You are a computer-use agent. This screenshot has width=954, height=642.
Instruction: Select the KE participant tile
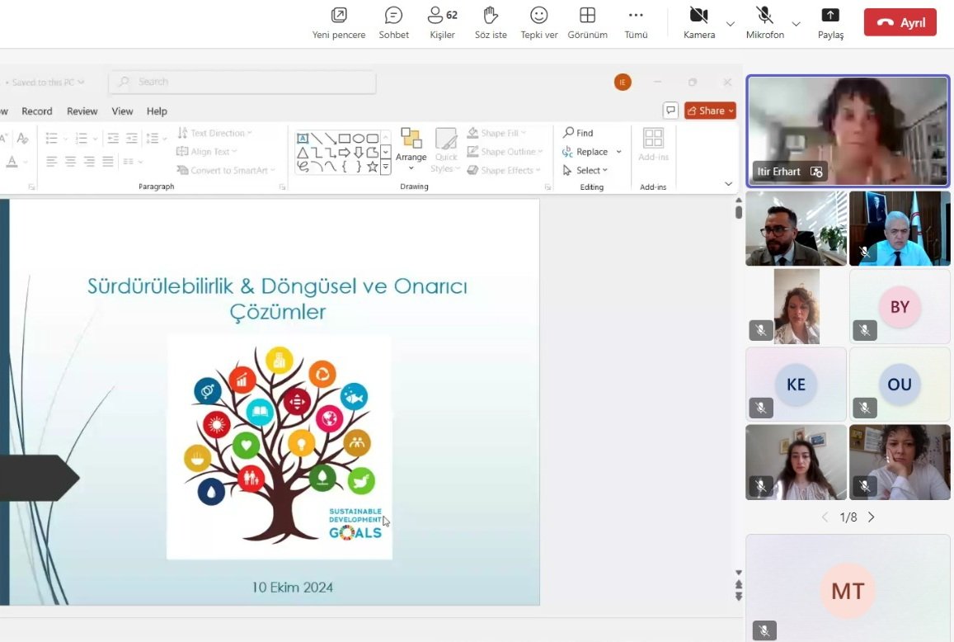coord(796,384)
